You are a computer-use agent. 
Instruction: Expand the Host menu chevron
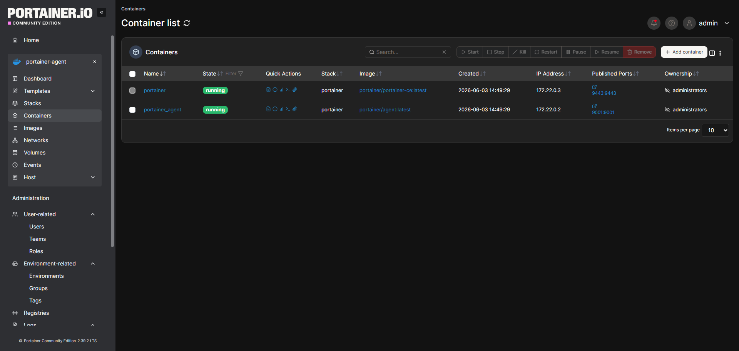(93, 177)
